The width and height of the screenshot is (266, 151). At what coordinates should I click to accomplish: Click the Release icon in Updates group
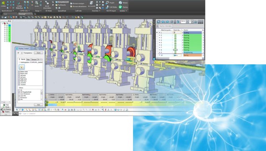tap(120, 3)
